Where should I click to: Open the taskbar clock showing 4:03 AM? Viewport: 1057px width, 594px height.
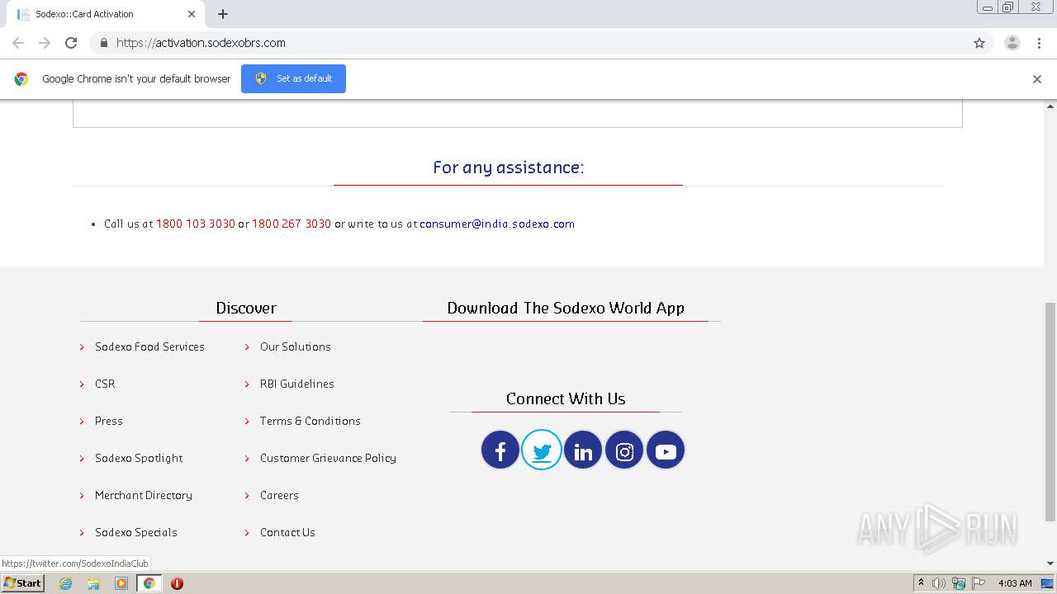tap(1015, 583)
